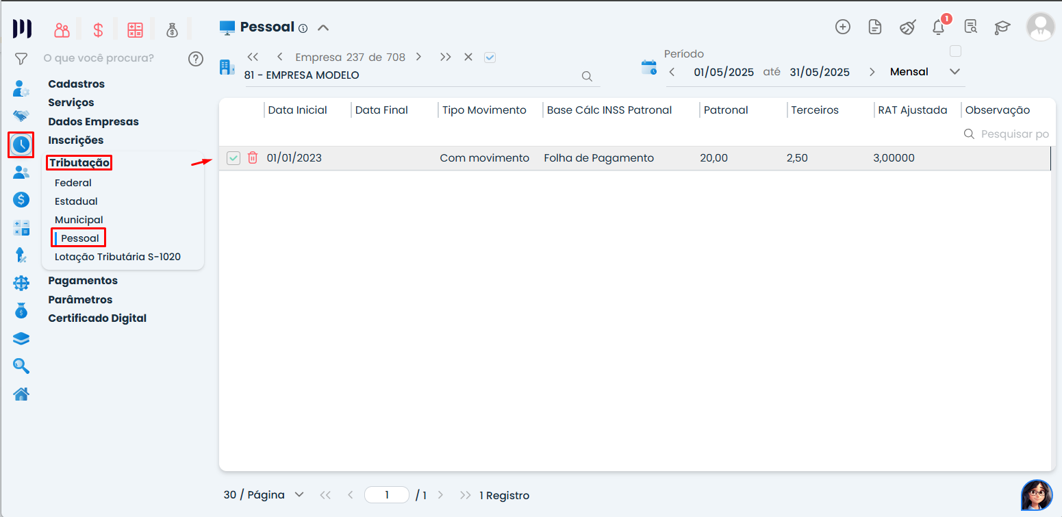Select the Federal submenu item
Screen dimensions: 1062x517
tap(73, 183)
